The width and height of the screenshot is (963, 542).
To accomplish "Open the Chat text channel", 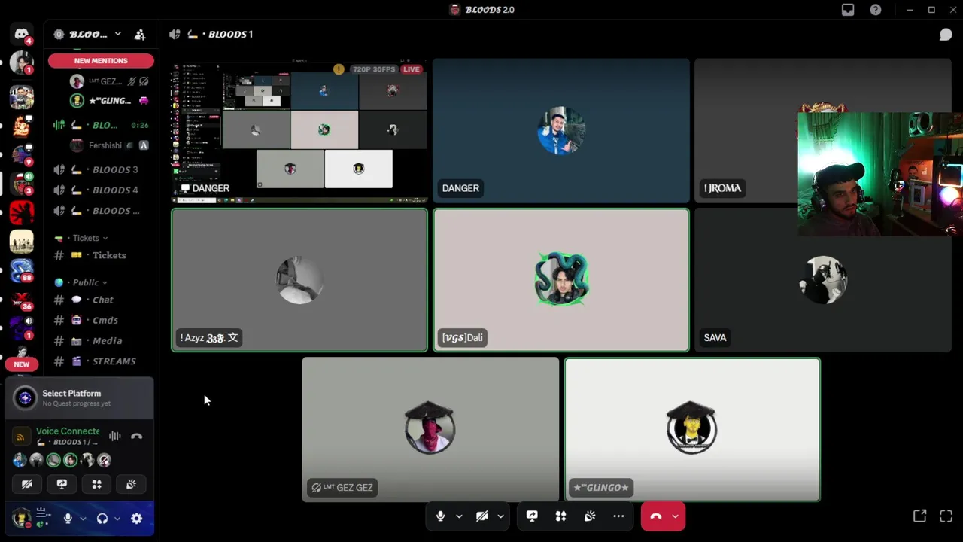I will tap(102, 300).
